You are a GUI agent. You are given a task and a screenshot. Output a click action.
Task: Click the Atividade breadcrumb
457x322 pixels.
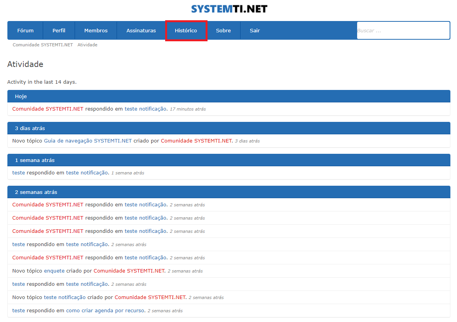[87, 45]
